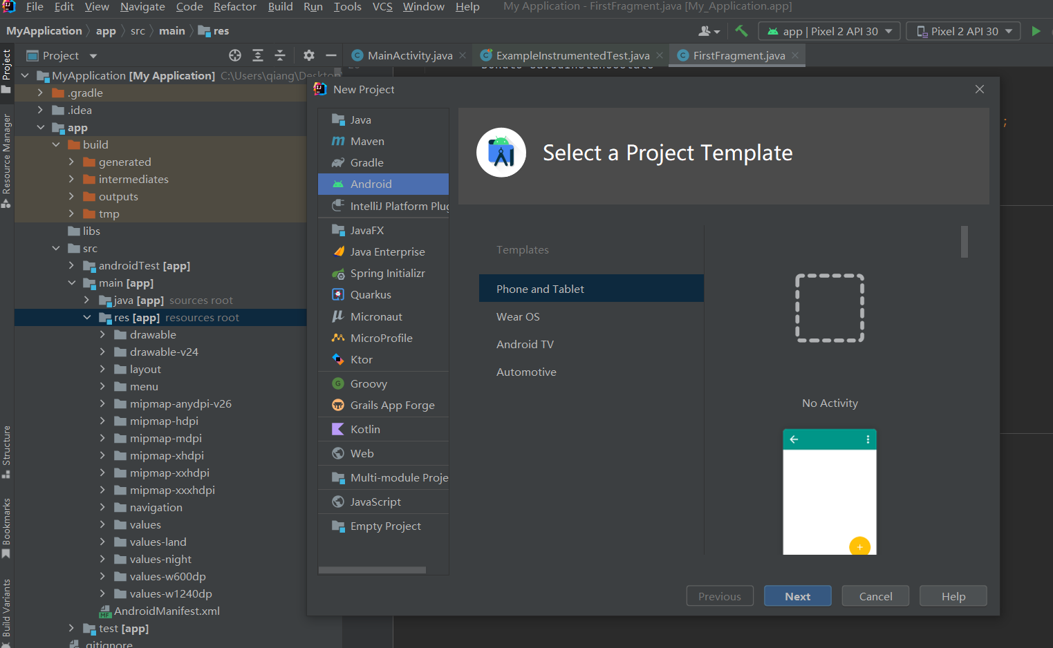Select Spring Initializr project type

pyautogui.click(x=383, y=273)
